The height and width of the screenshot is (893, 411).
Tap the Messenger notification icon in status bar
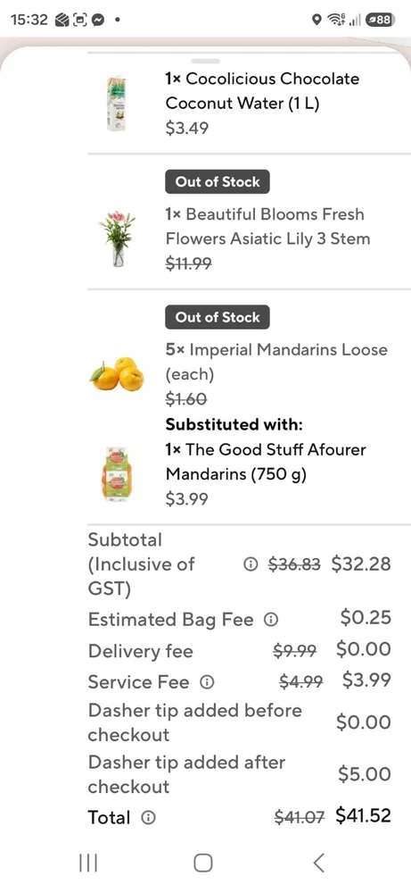98,20
